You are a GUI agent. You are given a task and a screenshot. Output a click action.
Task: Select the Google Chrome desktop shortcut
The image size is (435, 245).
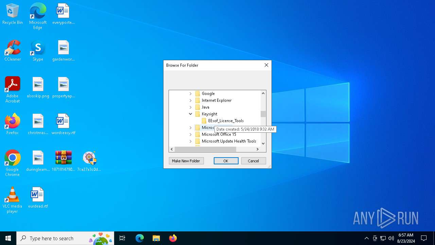click(x=13, y=164)
